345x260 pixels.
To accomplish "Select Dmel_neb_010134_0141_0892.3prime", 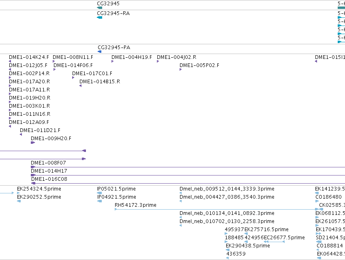I will [x=227, y=213].
